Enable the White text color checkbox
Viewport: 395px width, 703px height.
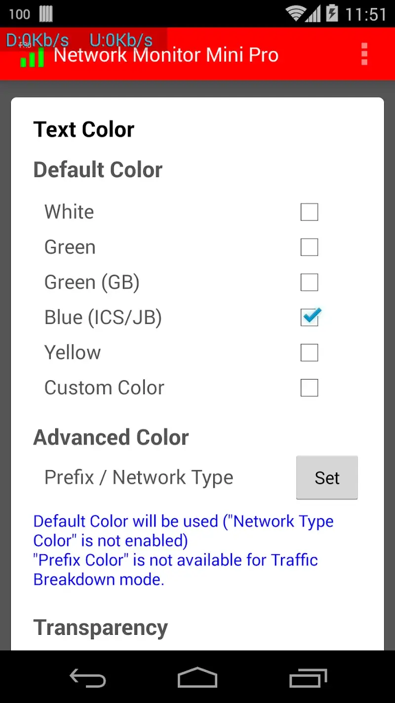[x=309, y=212]
